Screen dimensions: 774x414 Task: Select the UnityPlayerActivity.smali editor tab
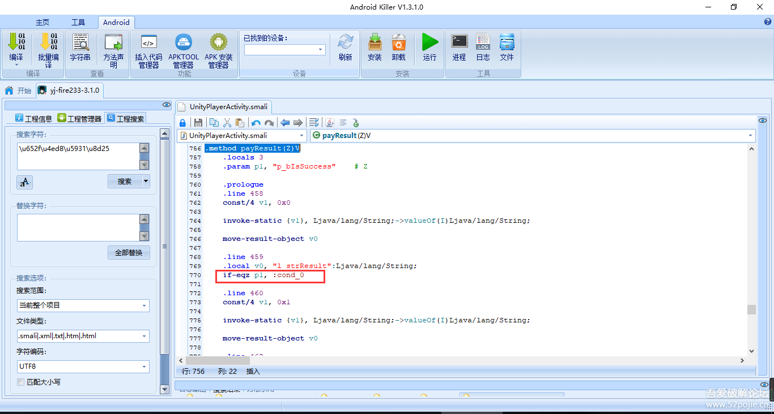point(224,107)
